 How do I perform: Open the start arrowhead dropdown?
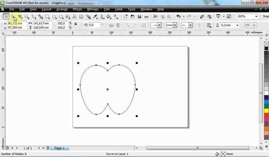point(159,25)
